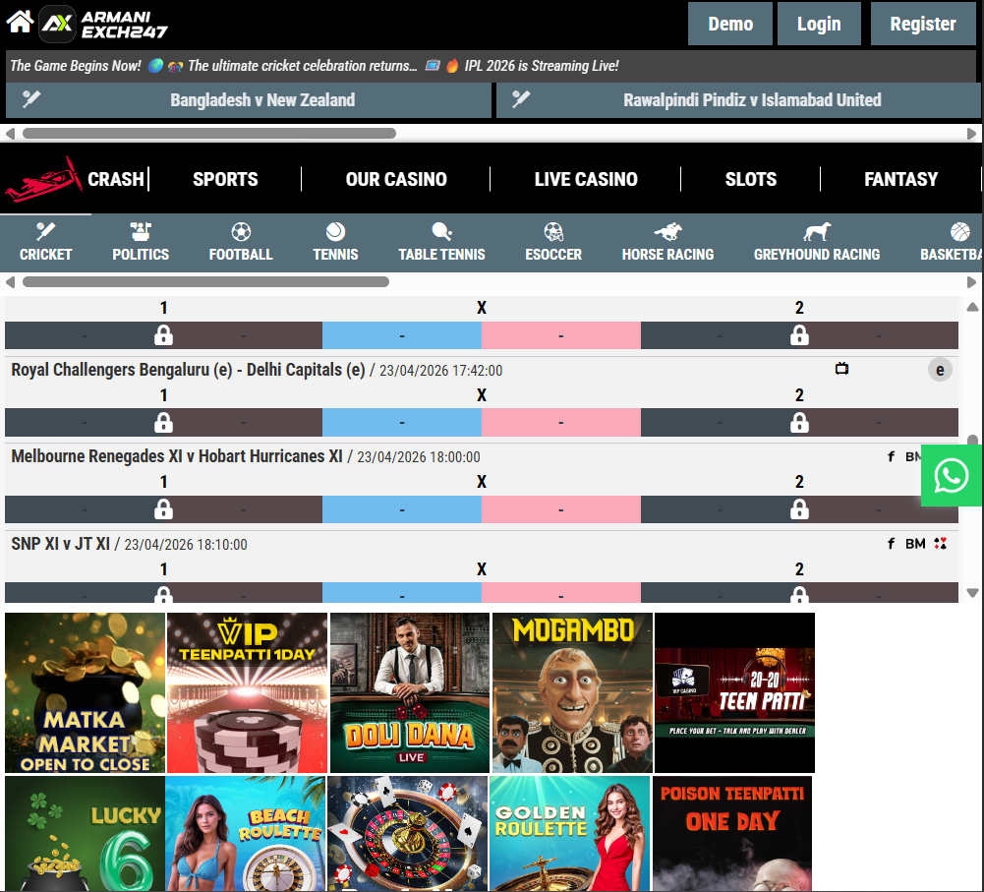
Task: Open the Matka Market game thumbnail
Action: click(85, 693)
